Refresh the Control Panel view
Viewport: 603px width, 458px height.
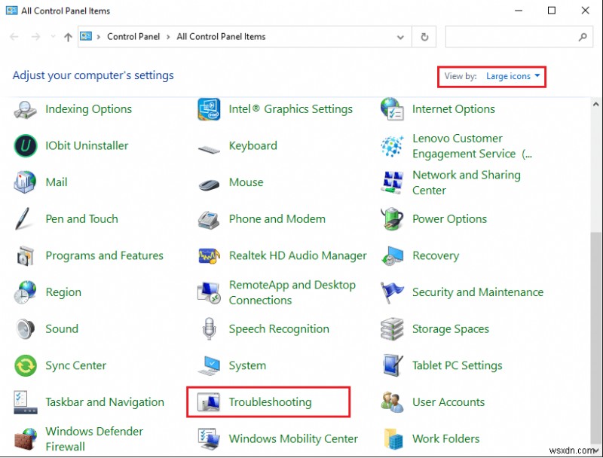(424, 36)
